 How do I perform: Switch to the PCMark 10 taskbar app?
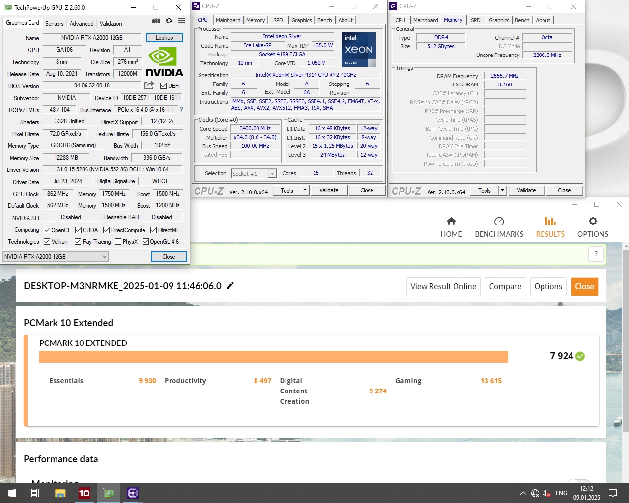pyautogui.click(x=84, y=493)
